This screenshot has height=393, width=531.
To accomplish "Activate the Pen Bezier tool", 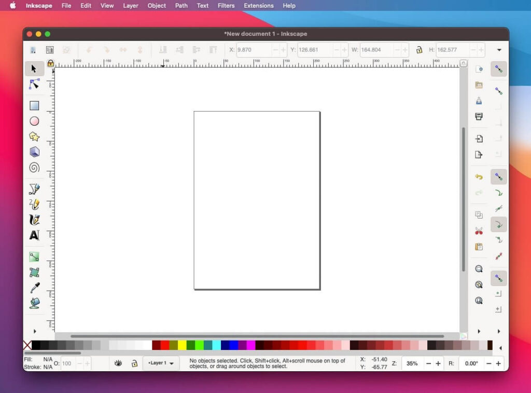I will coord(34,189).
